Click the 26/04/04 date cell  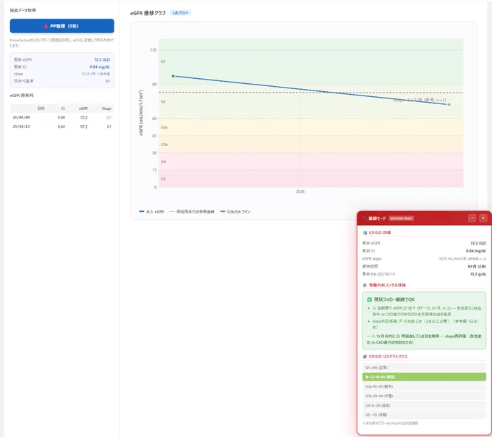click(x=21, y=117)
